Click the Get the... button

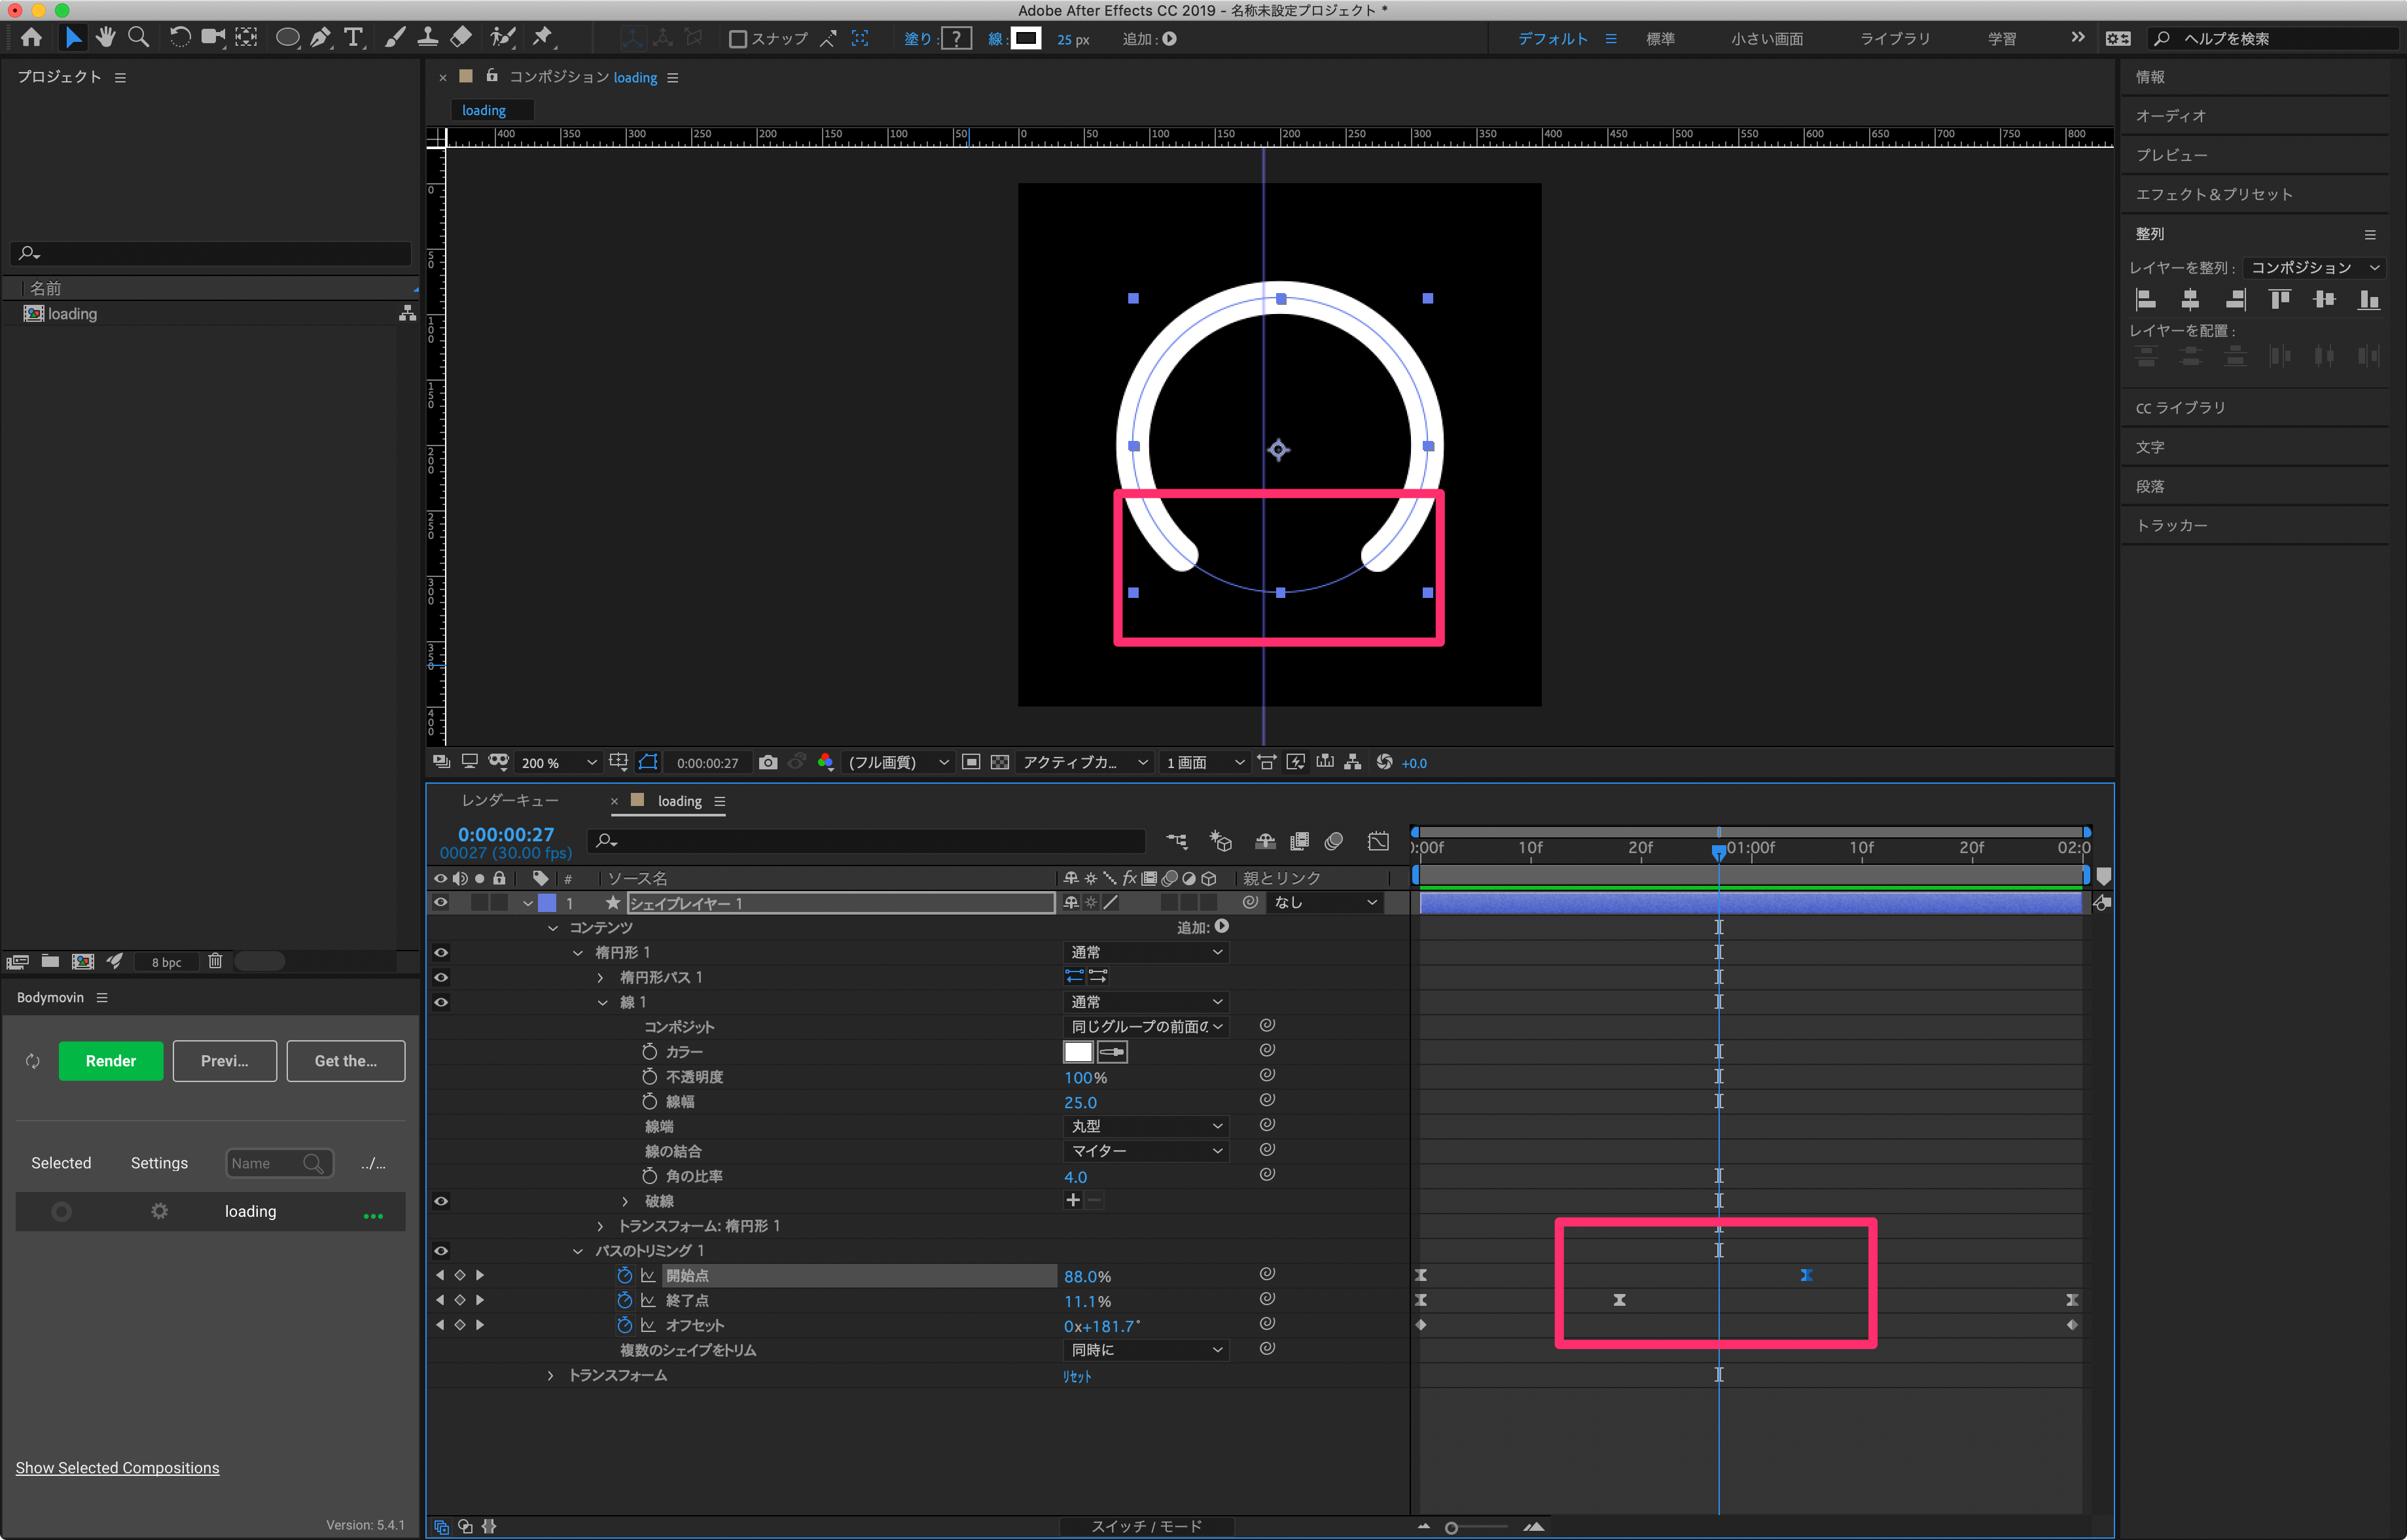click(x=346, y=1062)
